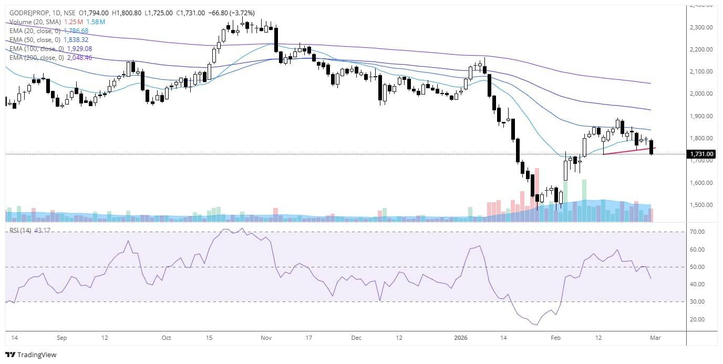
Task: Click the change value −66.80 (−3.72%)
Action: pyautogui.click(x=232, y=13)
